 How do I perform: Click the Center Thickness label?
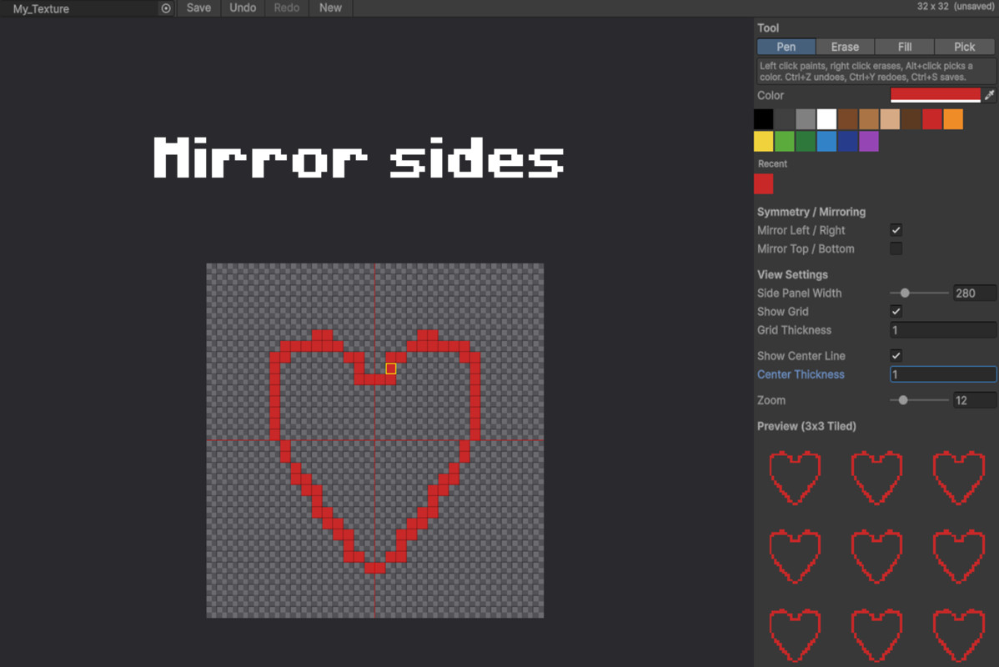801,374
